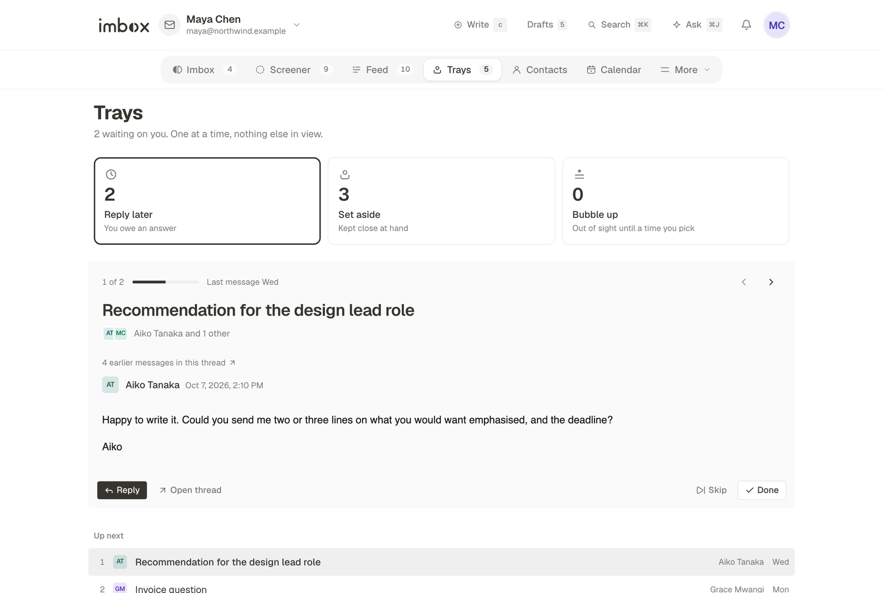Viewport: 883px width, 593px height.
Task: Click the Last message Wed label
Action: pos(243,282)
